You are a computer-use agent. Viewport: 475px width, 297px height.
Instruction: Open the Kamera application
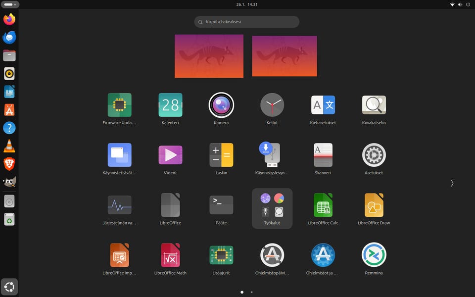[x=221, y=105]
